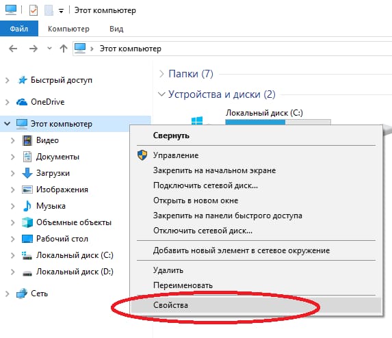
Task: Select the Видео folder icon in tree
Action: click(x=27, y=140)
